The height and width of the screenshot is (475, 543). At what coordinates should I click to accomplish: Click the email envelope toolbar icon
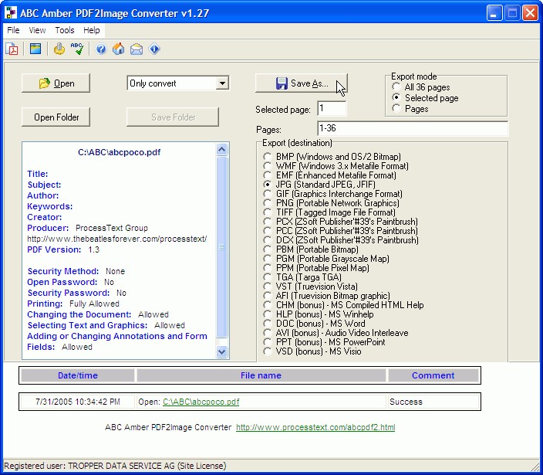coord(137,49)
